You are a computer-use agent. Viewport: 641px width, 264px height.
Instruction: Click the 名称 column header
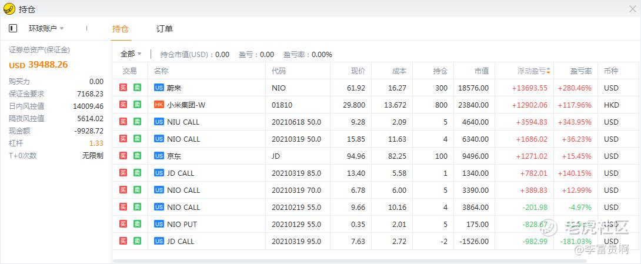[x=161, y=71]
